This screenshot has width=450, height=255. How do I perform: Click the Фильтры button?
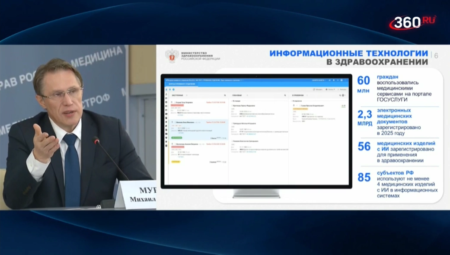pos(342,89)
